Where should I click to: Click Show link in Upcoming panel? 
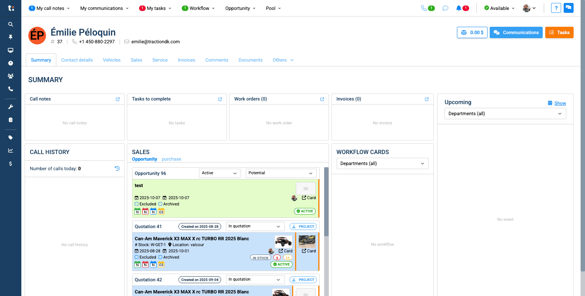(560, 103)
